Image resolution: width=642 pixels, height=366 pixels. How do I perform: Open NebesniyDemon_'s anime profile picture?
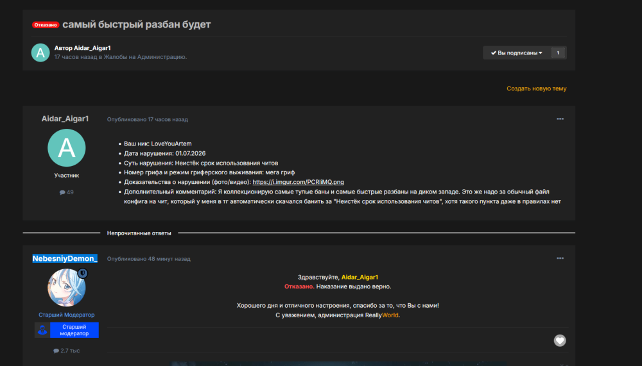(x=66, y=288)
